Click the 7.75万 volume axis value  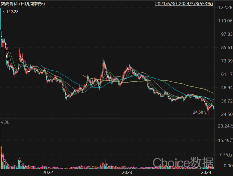pyautogui.click(x=226, y=155)
